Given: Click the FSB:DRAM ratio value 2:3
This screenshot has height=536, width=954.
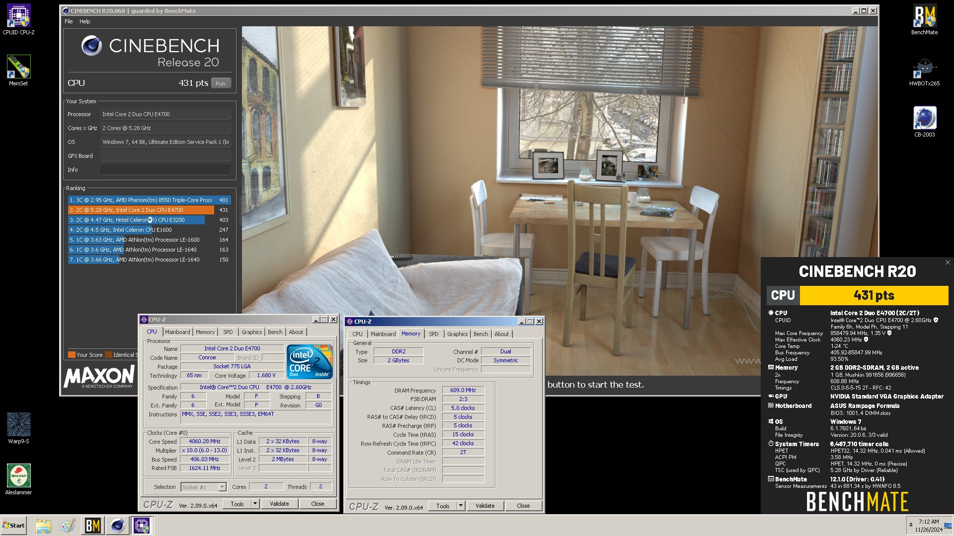Looking at the screenshot, I should [x=463, y=400].
